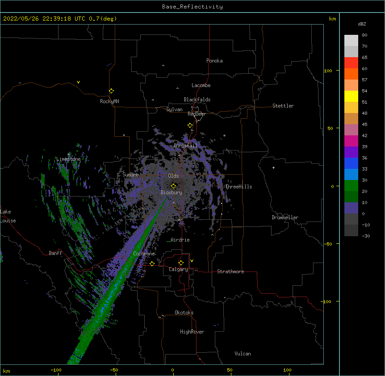Screen dimensions: 385x376
Task: Pick the dusty pink 42-45 dBZ swatch
Action: [x=351, y=130]
